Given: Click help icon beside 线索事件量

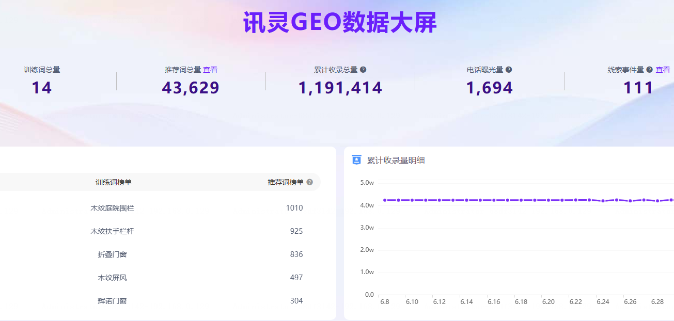Looking at the screenshot, I should (x=650, y=70).
